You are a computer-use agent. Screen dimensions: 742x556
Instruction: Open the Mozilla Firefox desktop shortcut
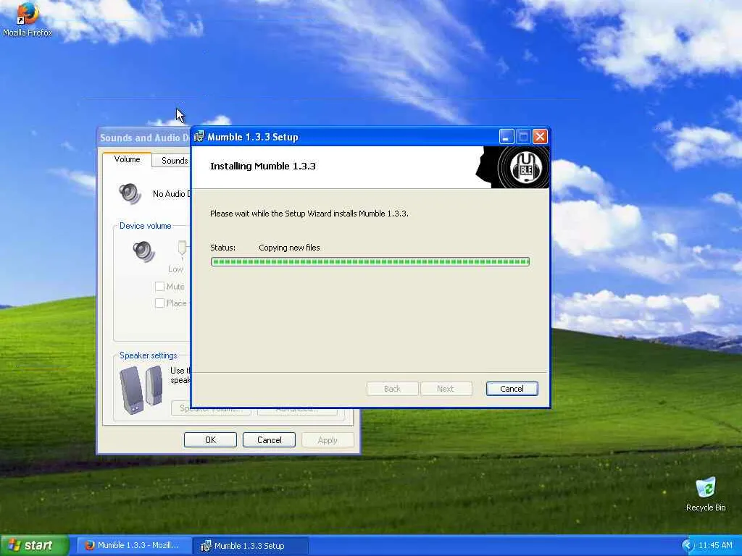28,19
